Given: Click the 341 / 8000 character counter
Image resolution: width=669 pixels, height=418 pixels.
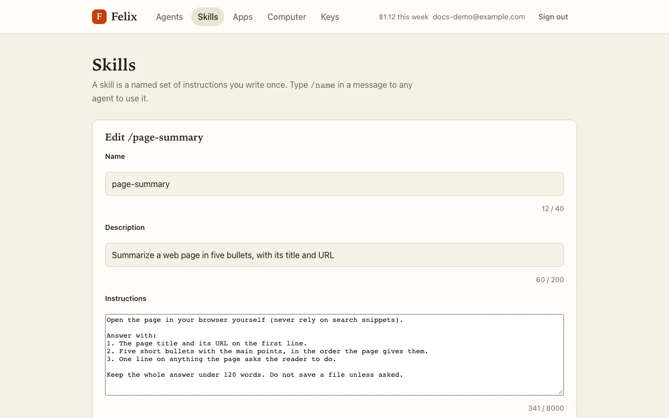Looking at the screenshot, I should pos(546,408).
